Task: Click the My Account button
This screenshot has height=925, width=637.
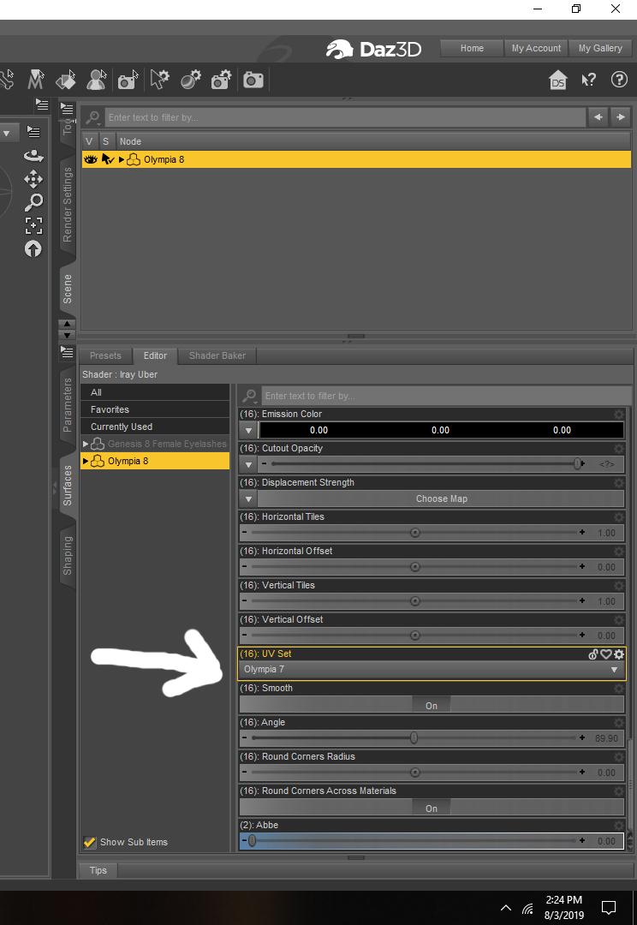Action: (x=536, y=48)
